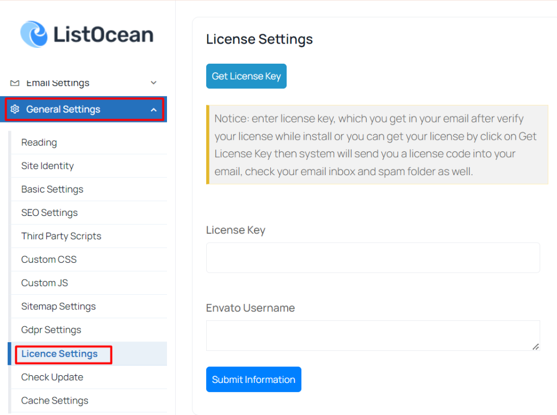Open the Custom JS page
Screen dimensions: 557x415
pos(89,283)
